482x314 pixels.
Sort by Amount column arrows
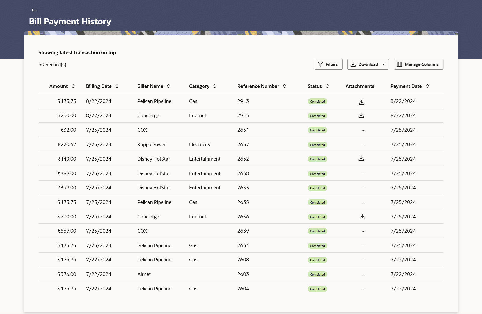click(73, 86)
